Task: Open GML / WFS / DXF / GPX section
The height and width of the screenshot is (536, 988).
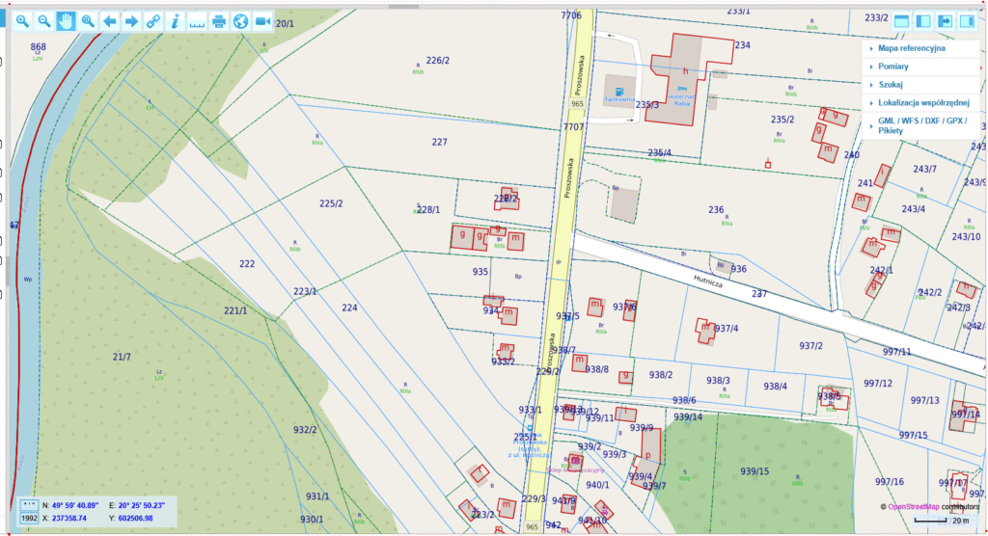Action: click(x=921, y=121)
